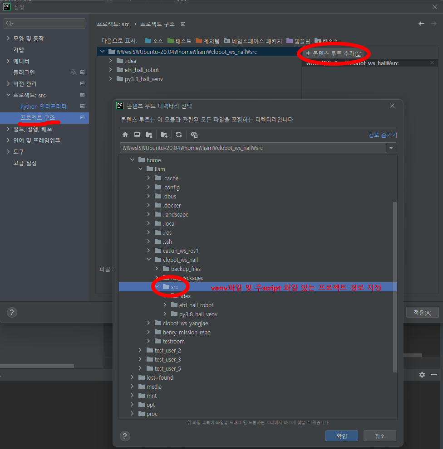Expand the test_user_2 folder
Viewport: 443px width, 449px height.
coord(140,350)
